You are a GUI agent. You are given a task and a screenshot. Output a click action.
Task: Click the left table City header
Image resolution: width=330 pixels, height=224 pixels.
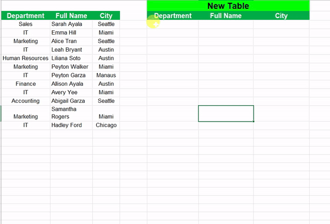pos(106,15)
